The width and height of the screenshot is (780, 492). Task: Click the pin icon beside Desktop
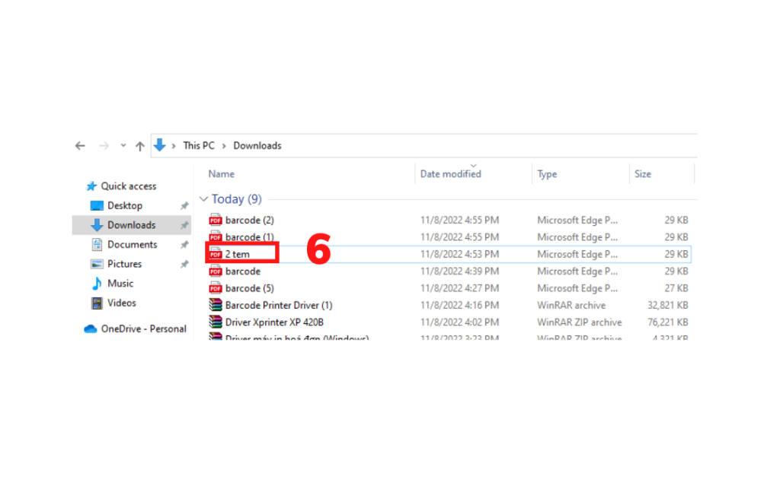pyautogui.click(x=184, y=205)
